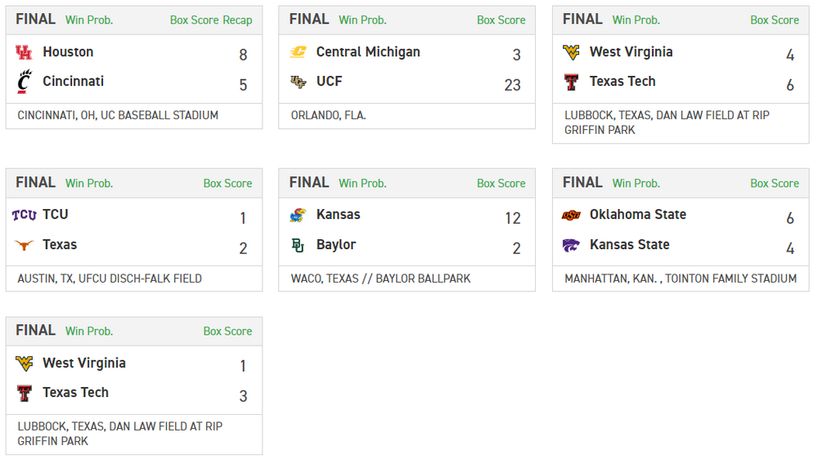Click the Central Michigan team name

(368, 52)
